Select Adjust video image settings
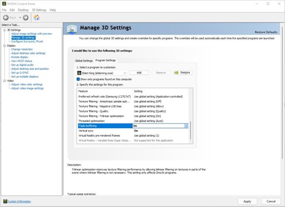Image resolution: width=285 pixels, height=207 pixels. pyautogui.click(x=27, y=88)
